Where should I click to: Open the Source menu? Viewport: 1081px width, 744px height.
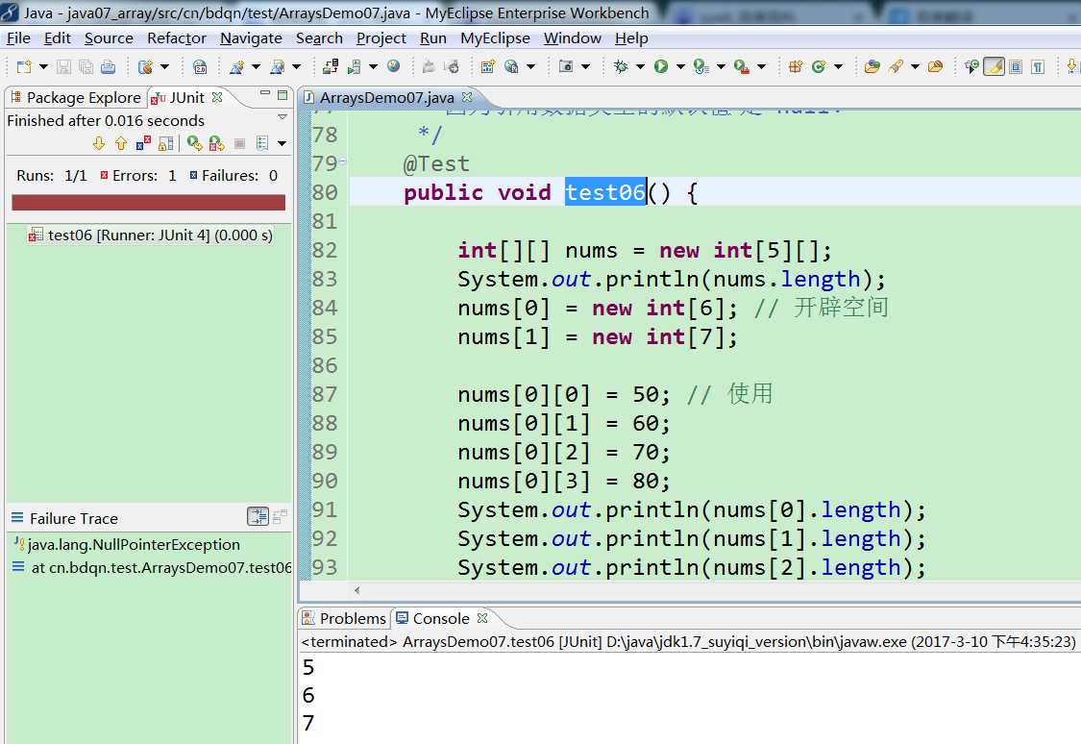click(x=109, y=37)
